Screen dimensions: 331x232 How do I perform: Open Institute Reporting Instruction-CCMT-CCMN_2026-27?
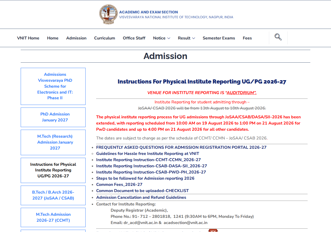[148, 160]
